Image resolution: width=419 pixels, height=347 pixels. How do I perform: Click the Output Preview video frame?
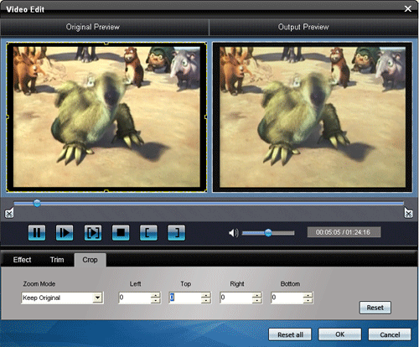point(313,117)
